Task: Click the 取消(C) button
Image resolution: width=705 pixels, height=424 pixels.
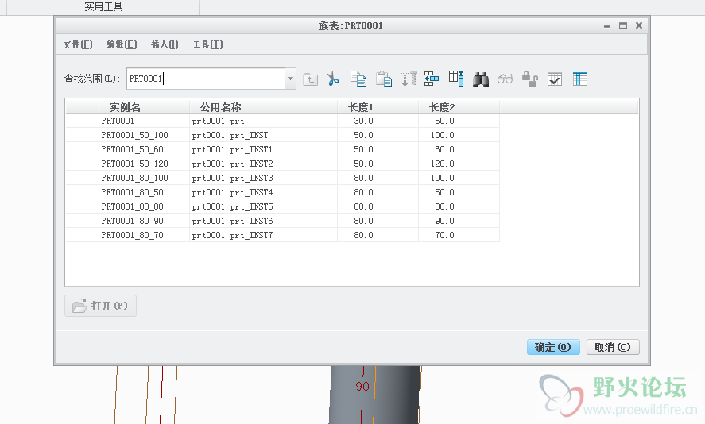Action: click(x=613, y=347)
